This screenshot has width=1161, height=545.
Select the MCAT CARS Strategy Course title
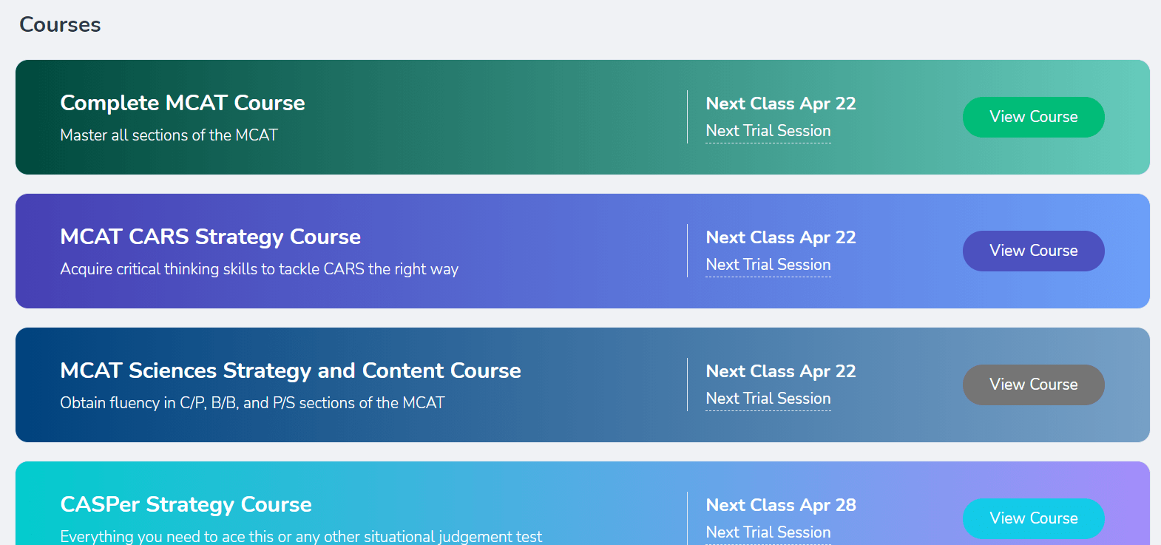pyautogui.click(x=210, y=237)
